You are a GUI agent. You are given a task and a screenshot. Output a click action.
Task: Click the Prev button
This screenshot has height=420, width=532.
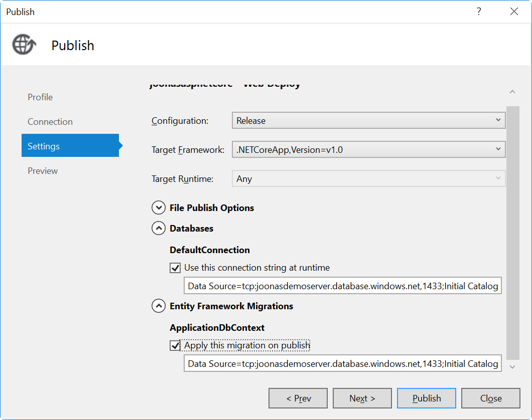(298, 398)
